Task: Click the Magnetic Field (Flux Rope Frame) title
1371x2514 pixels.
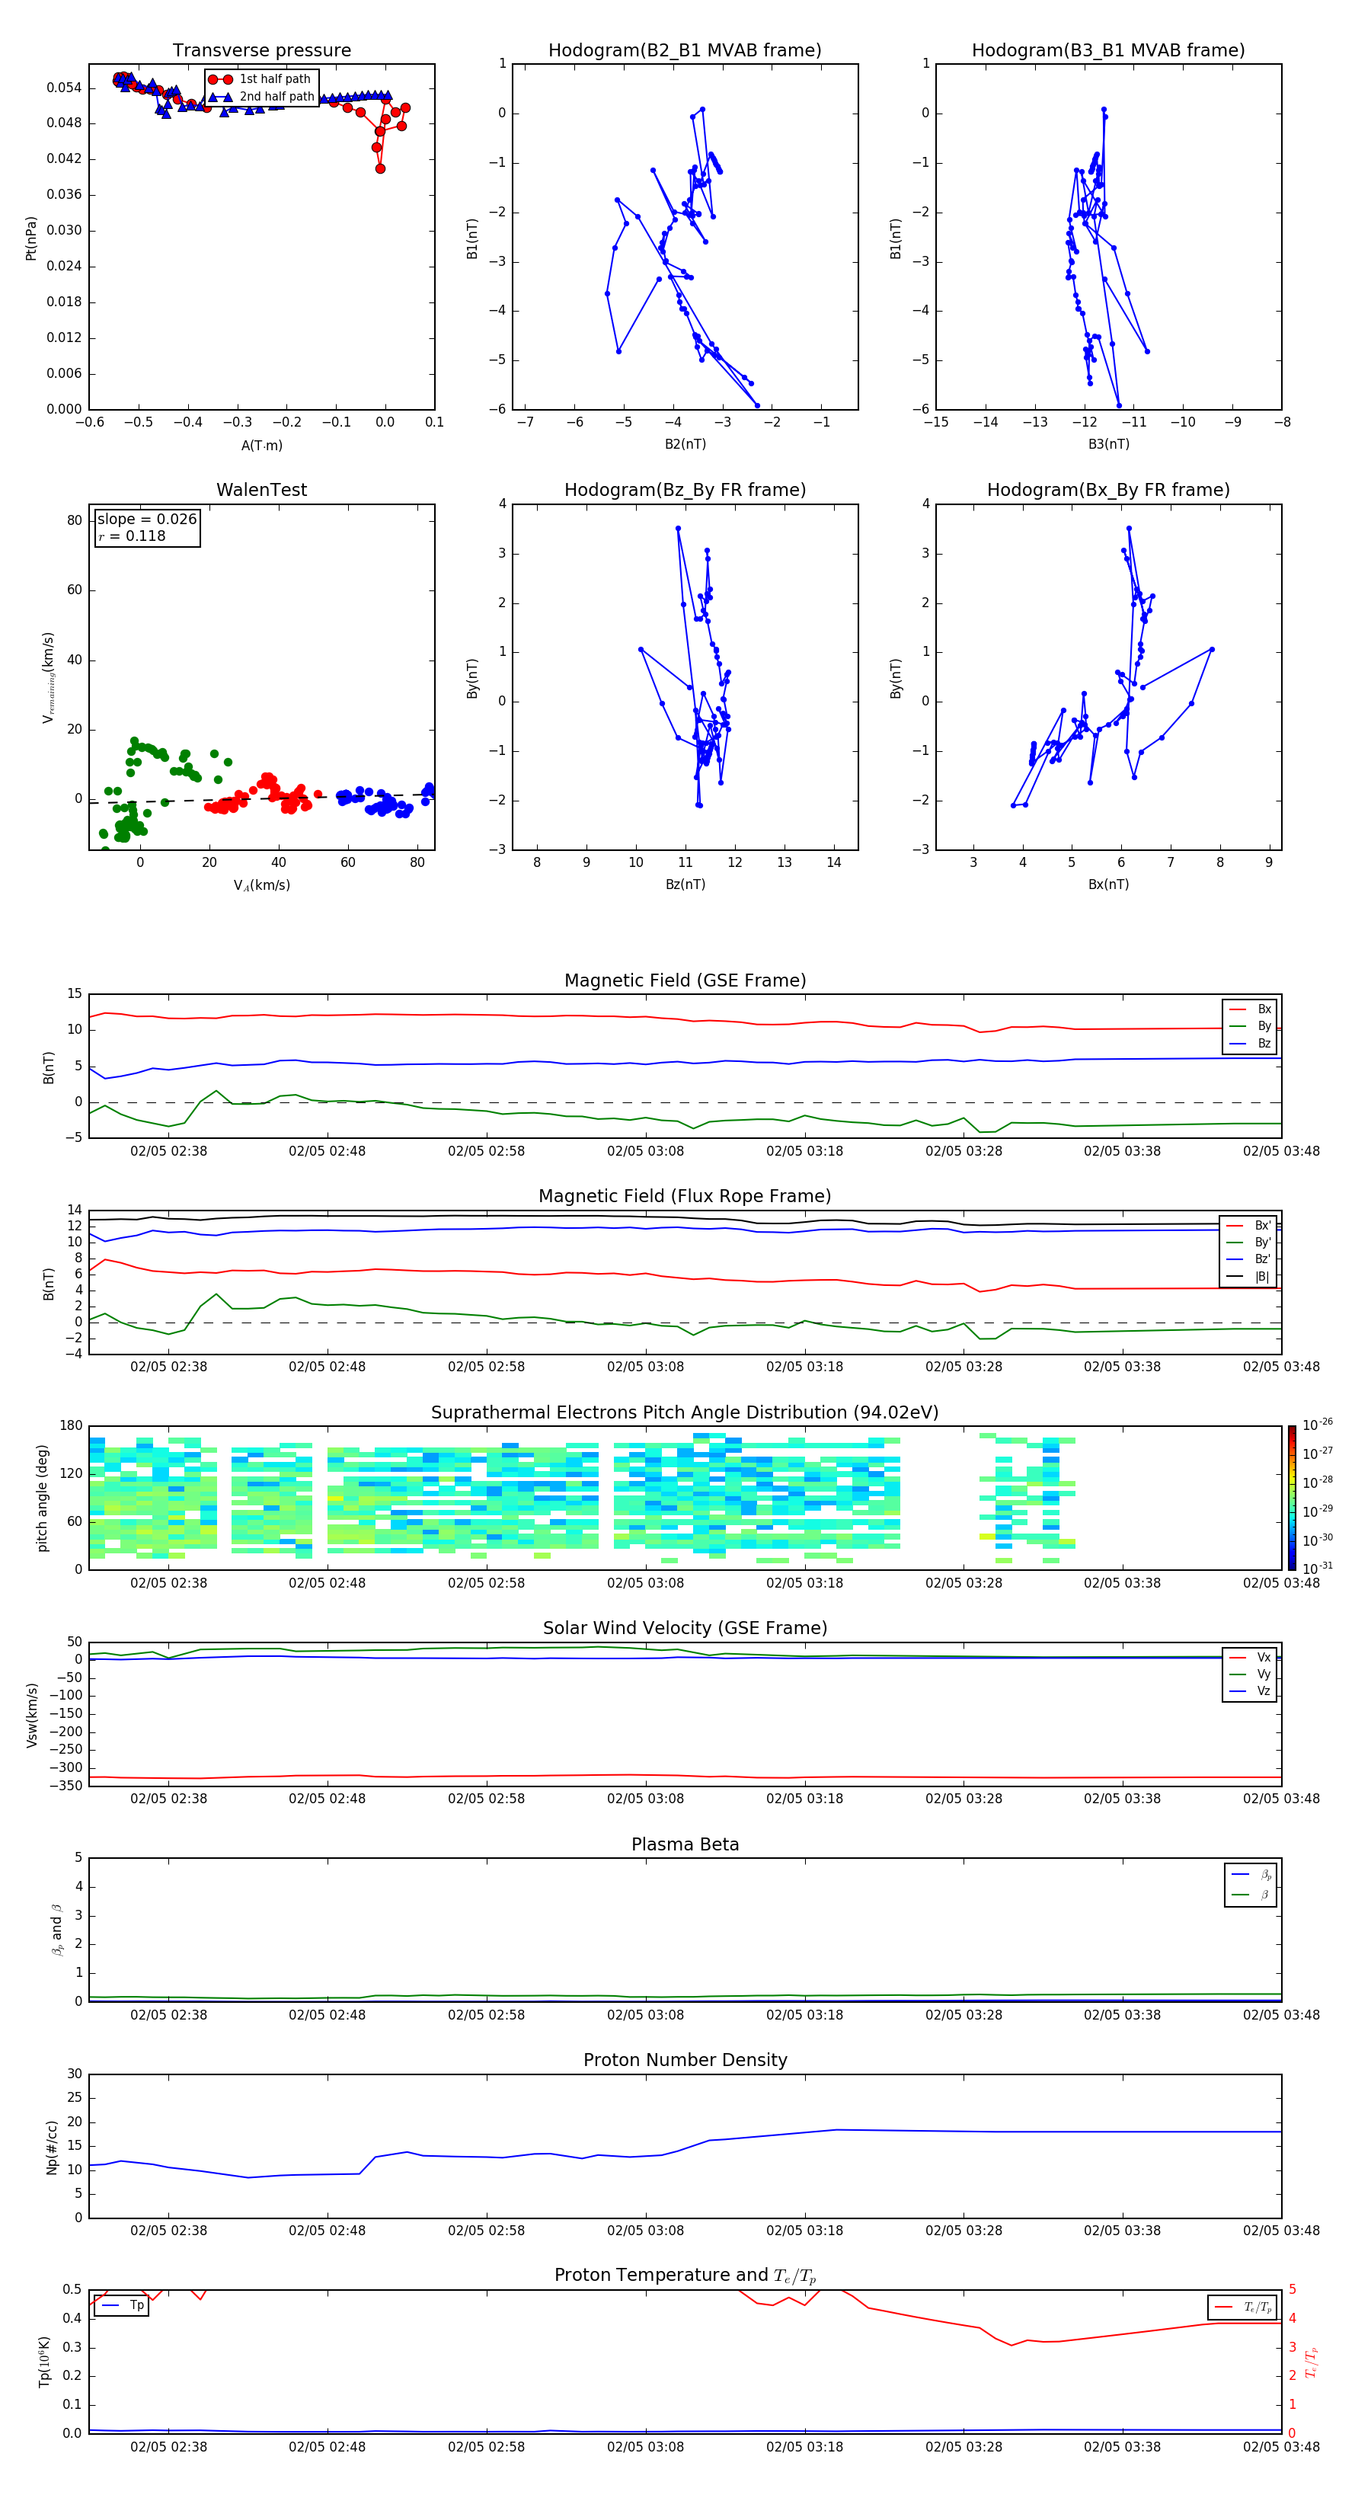Action: pos(685,1197)
